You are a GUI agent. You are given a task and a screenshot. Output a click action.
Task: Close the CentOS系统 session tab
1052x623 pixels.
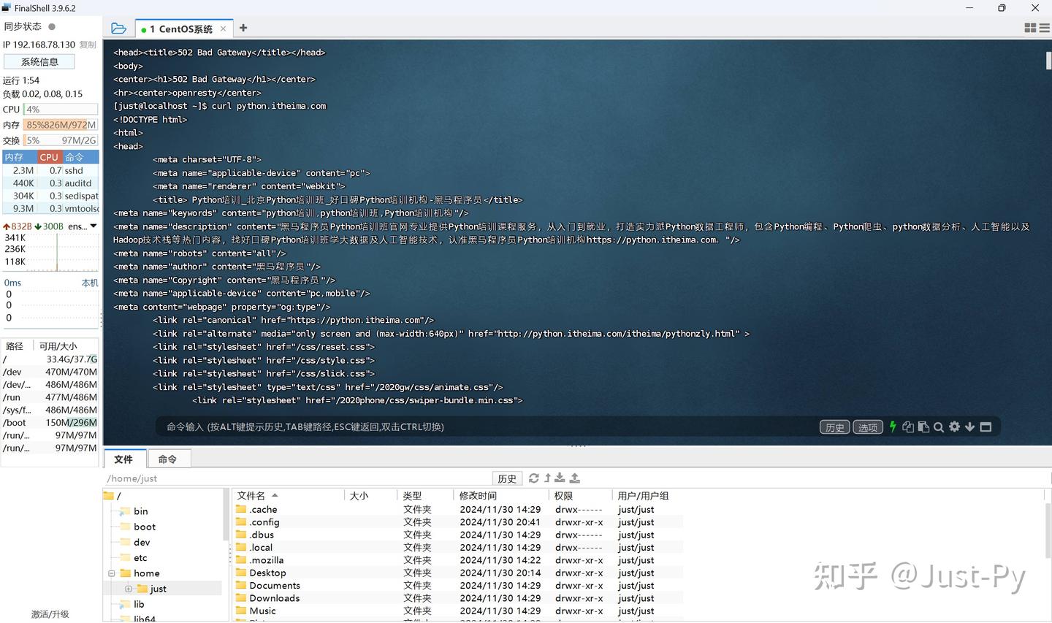[223, 28]
